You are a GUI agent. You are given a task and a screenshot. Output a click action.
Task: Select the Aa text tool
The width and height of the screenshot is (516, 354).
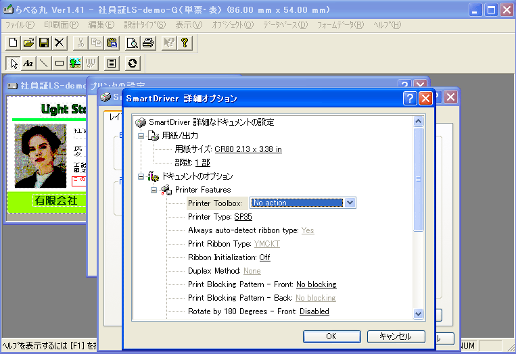(x=28, y=63)
